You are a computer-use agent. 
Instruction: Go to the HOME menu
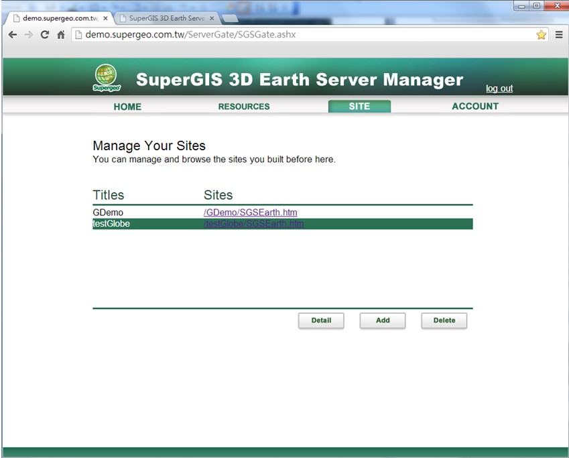127,107
